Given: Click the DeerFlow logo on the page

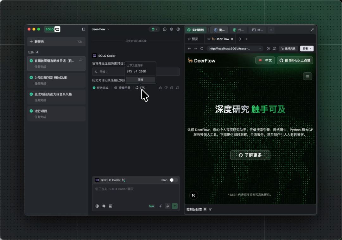Looking at the screenshot, I should click(201, 61).
